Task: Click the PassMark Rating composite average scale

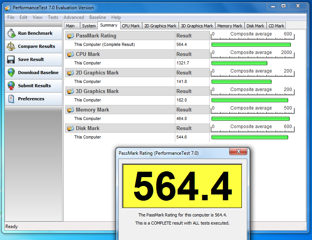Action: (x=253, y=35)
